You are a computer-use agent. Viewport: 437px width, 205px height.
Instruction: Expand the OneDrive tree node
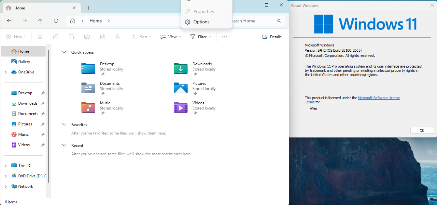[x=6, y=72]
